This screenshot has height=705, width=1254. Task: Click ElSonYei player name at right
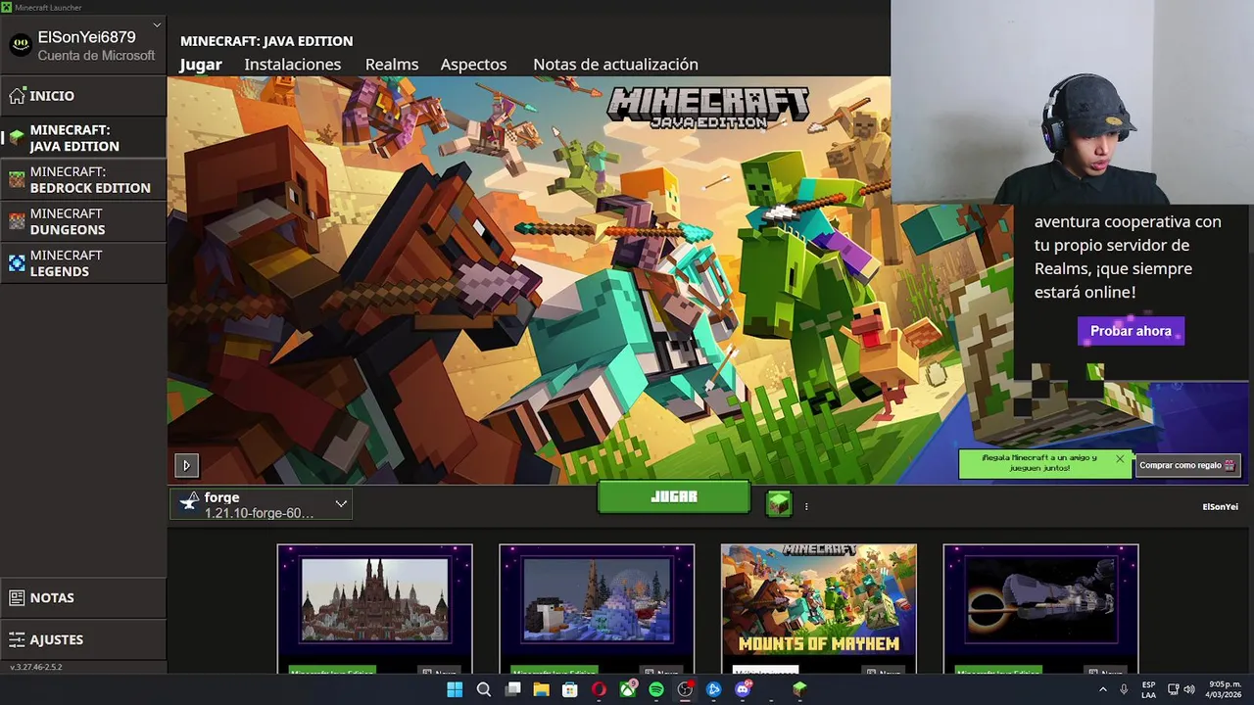(x=1220, y=506)
